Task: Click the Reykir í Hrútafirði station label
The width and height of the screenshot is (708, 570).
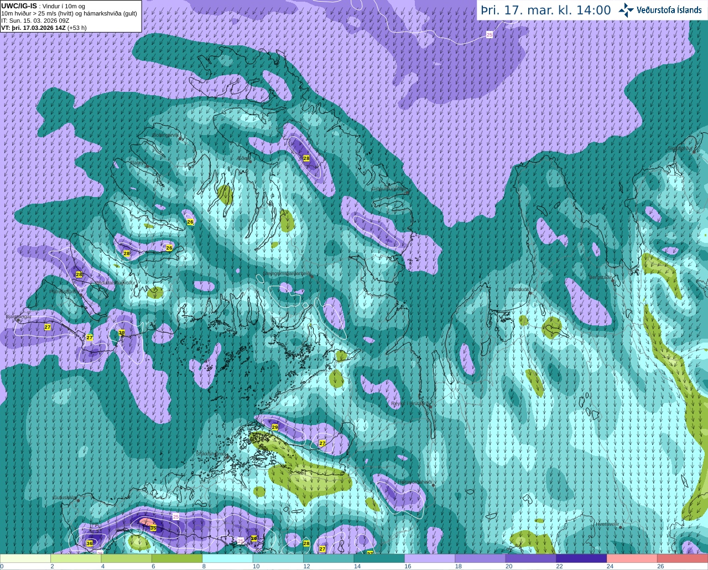Action: (x=409, y=403)
